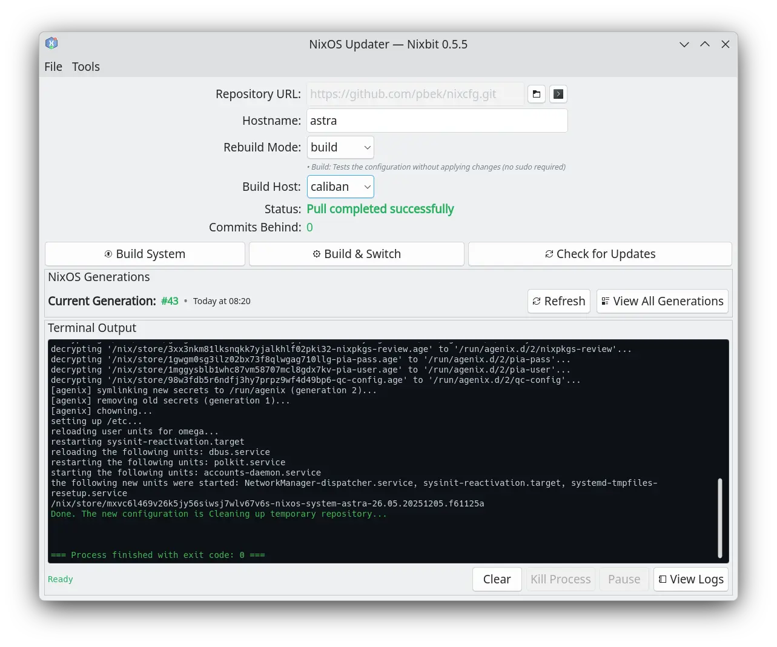Click the terminal icon next to Repository URL
This screenshot has width=777, height=647.
pyautogui.click(x=558, y=94)
